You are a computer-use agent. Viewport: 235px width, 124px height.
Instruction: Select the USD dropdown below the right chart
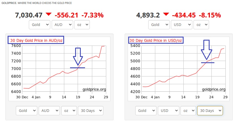coord(169,110)
